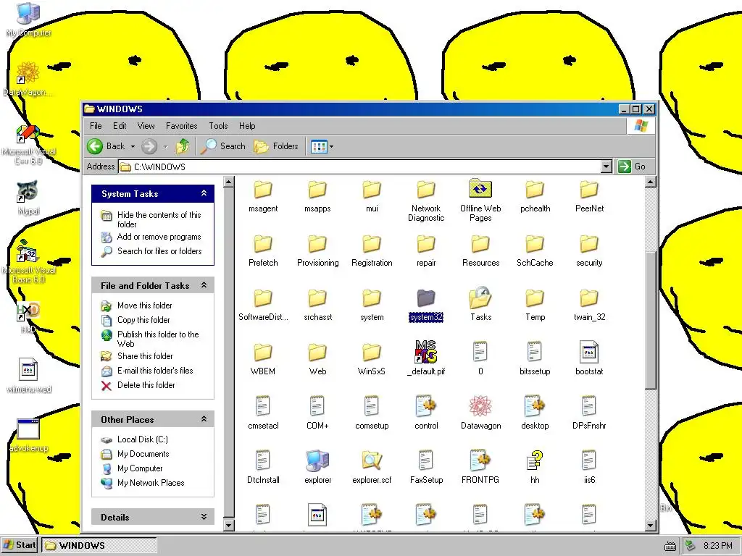Viewport: 742px width, 556px height.
Task: Select the FRONTPG settings file icon
Action: [480, 460]
